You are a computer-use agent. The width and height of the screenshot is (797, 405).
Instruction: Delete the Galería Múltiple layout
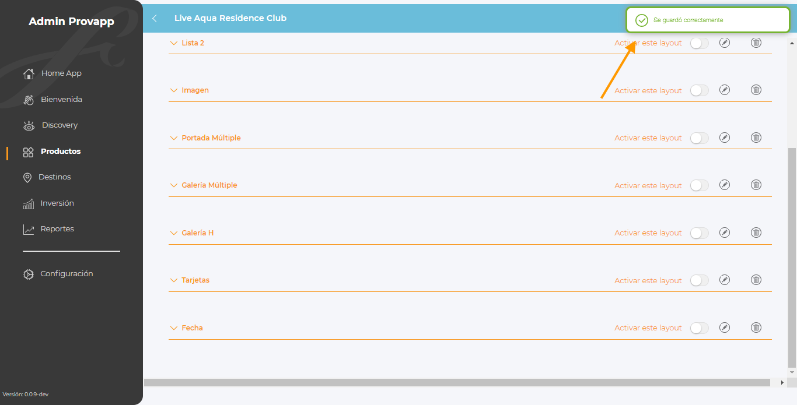pyautogui.click(x=756, y=185)
